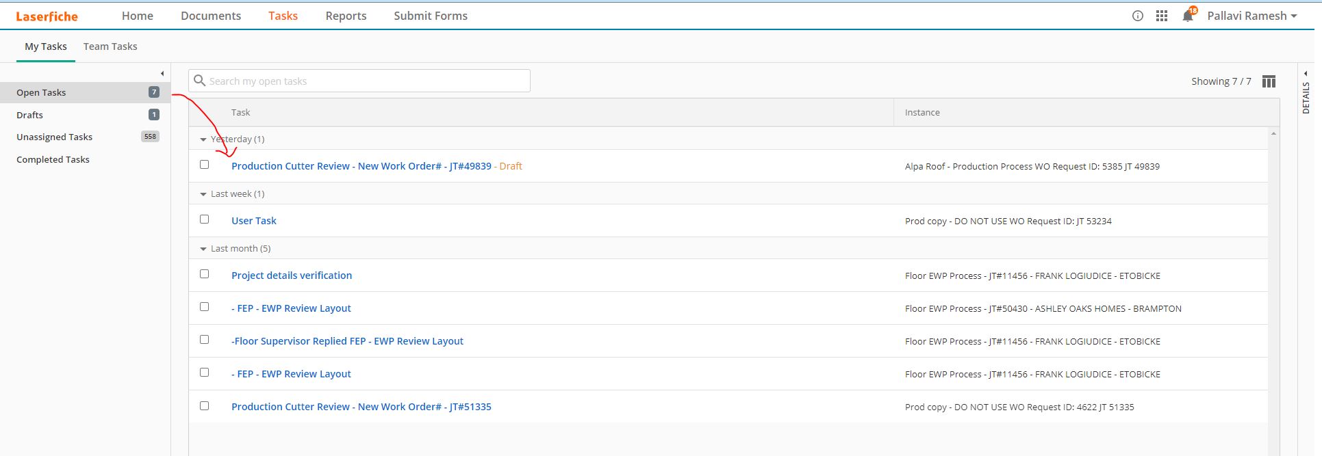Open the User Task link
Screen dimensions: 1322x456
(x=254, y=221)
